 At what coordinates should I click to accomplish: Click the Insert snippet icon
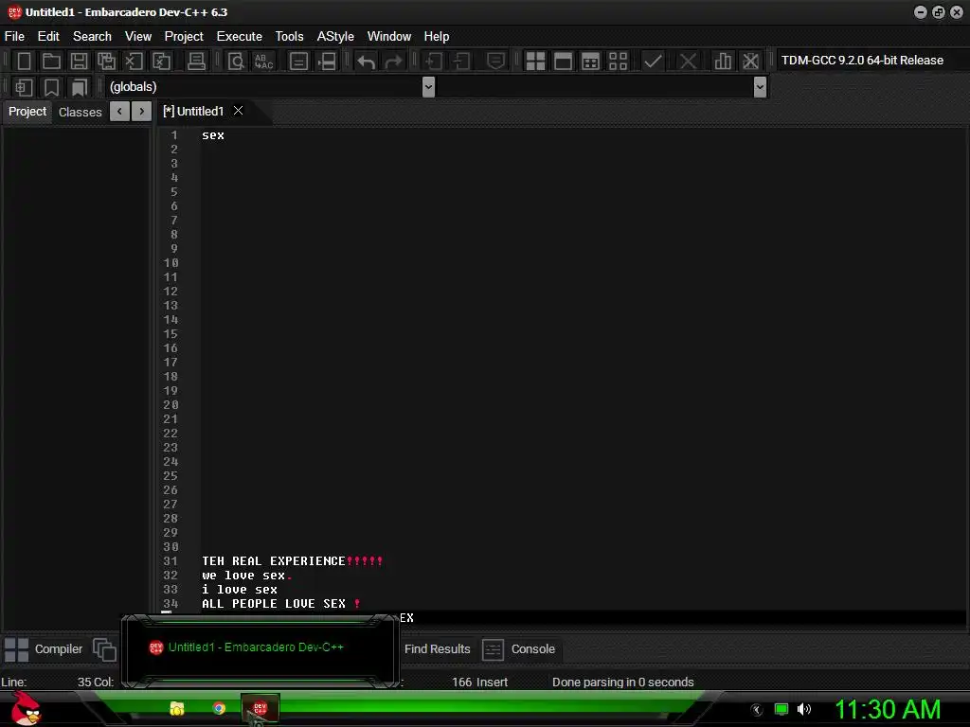point(24,87)
